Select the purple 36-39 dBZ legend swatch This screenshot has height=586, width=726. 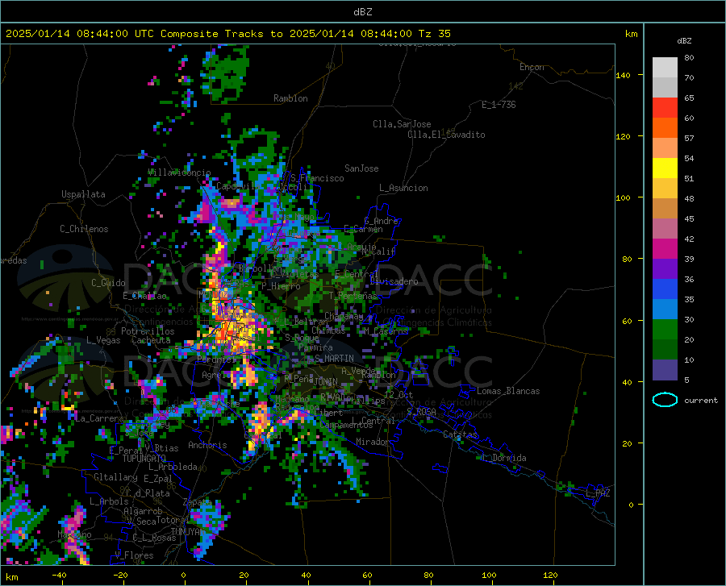coord(665,269)
